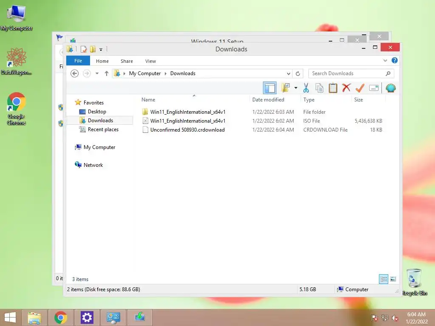Click the properties icon in title bar quick access
Screen dimensions: 435x326
[x=83, y=49]
